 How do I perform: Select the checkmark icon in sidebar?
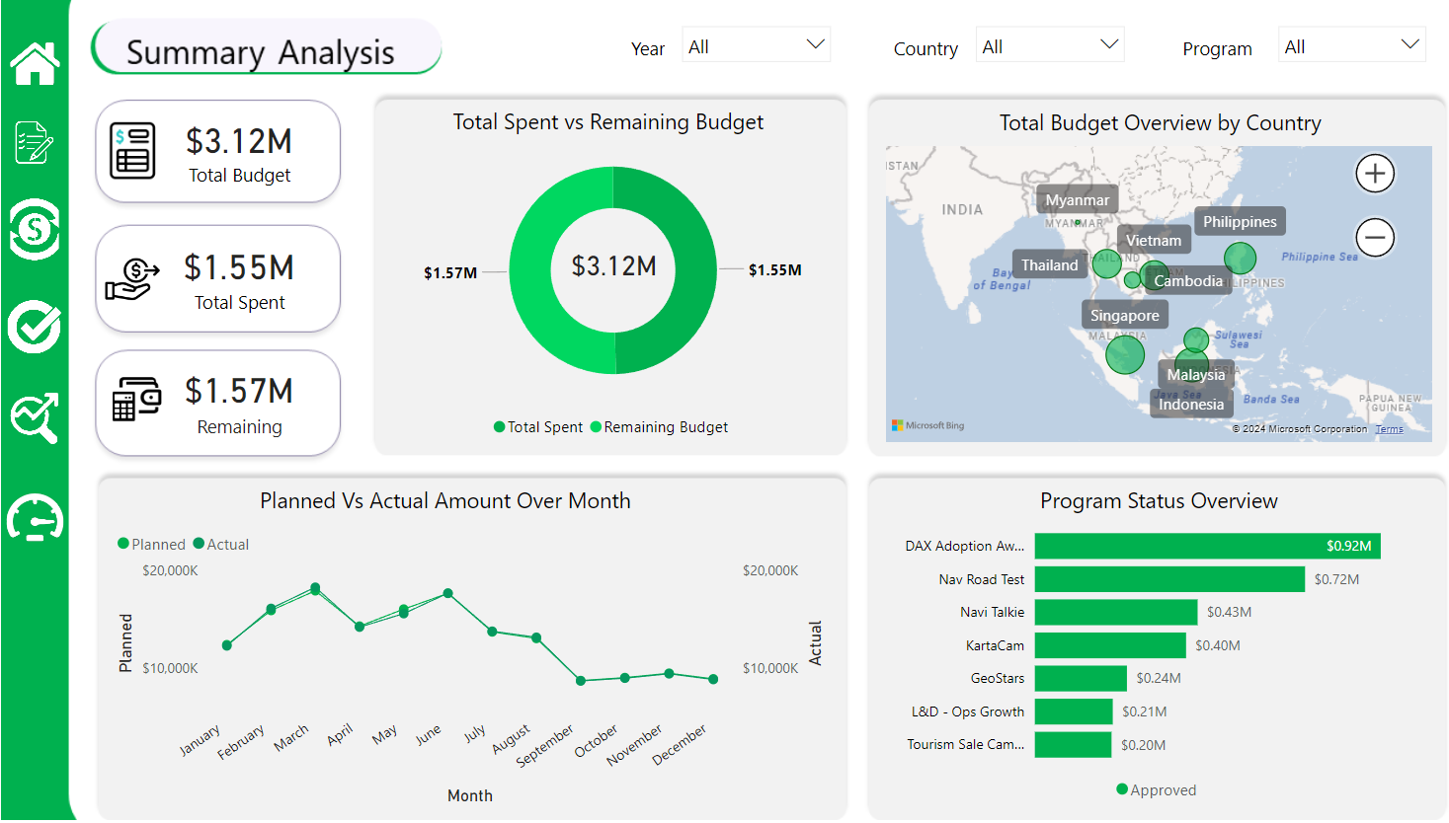coord(35,326)
